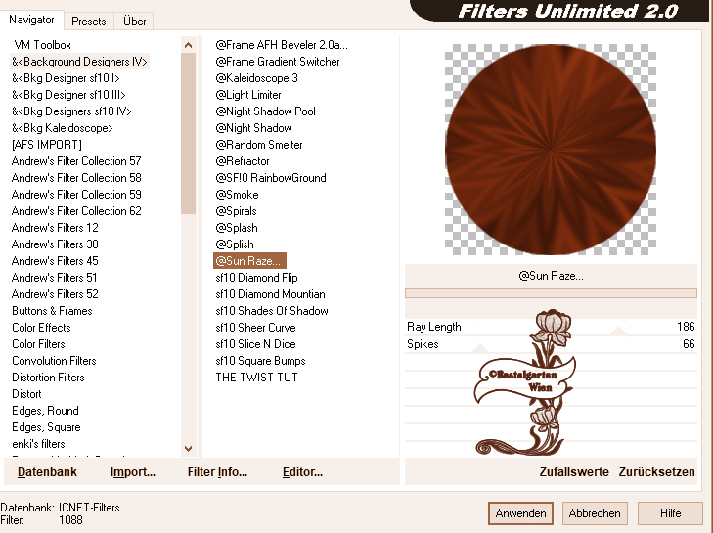
Task: Select Buttons & Frames category
Action: 52,311
